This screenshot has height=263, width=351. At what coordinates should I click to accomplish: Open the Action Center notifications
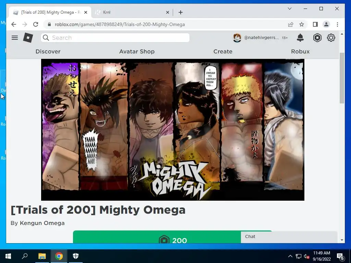pos(340,256)
